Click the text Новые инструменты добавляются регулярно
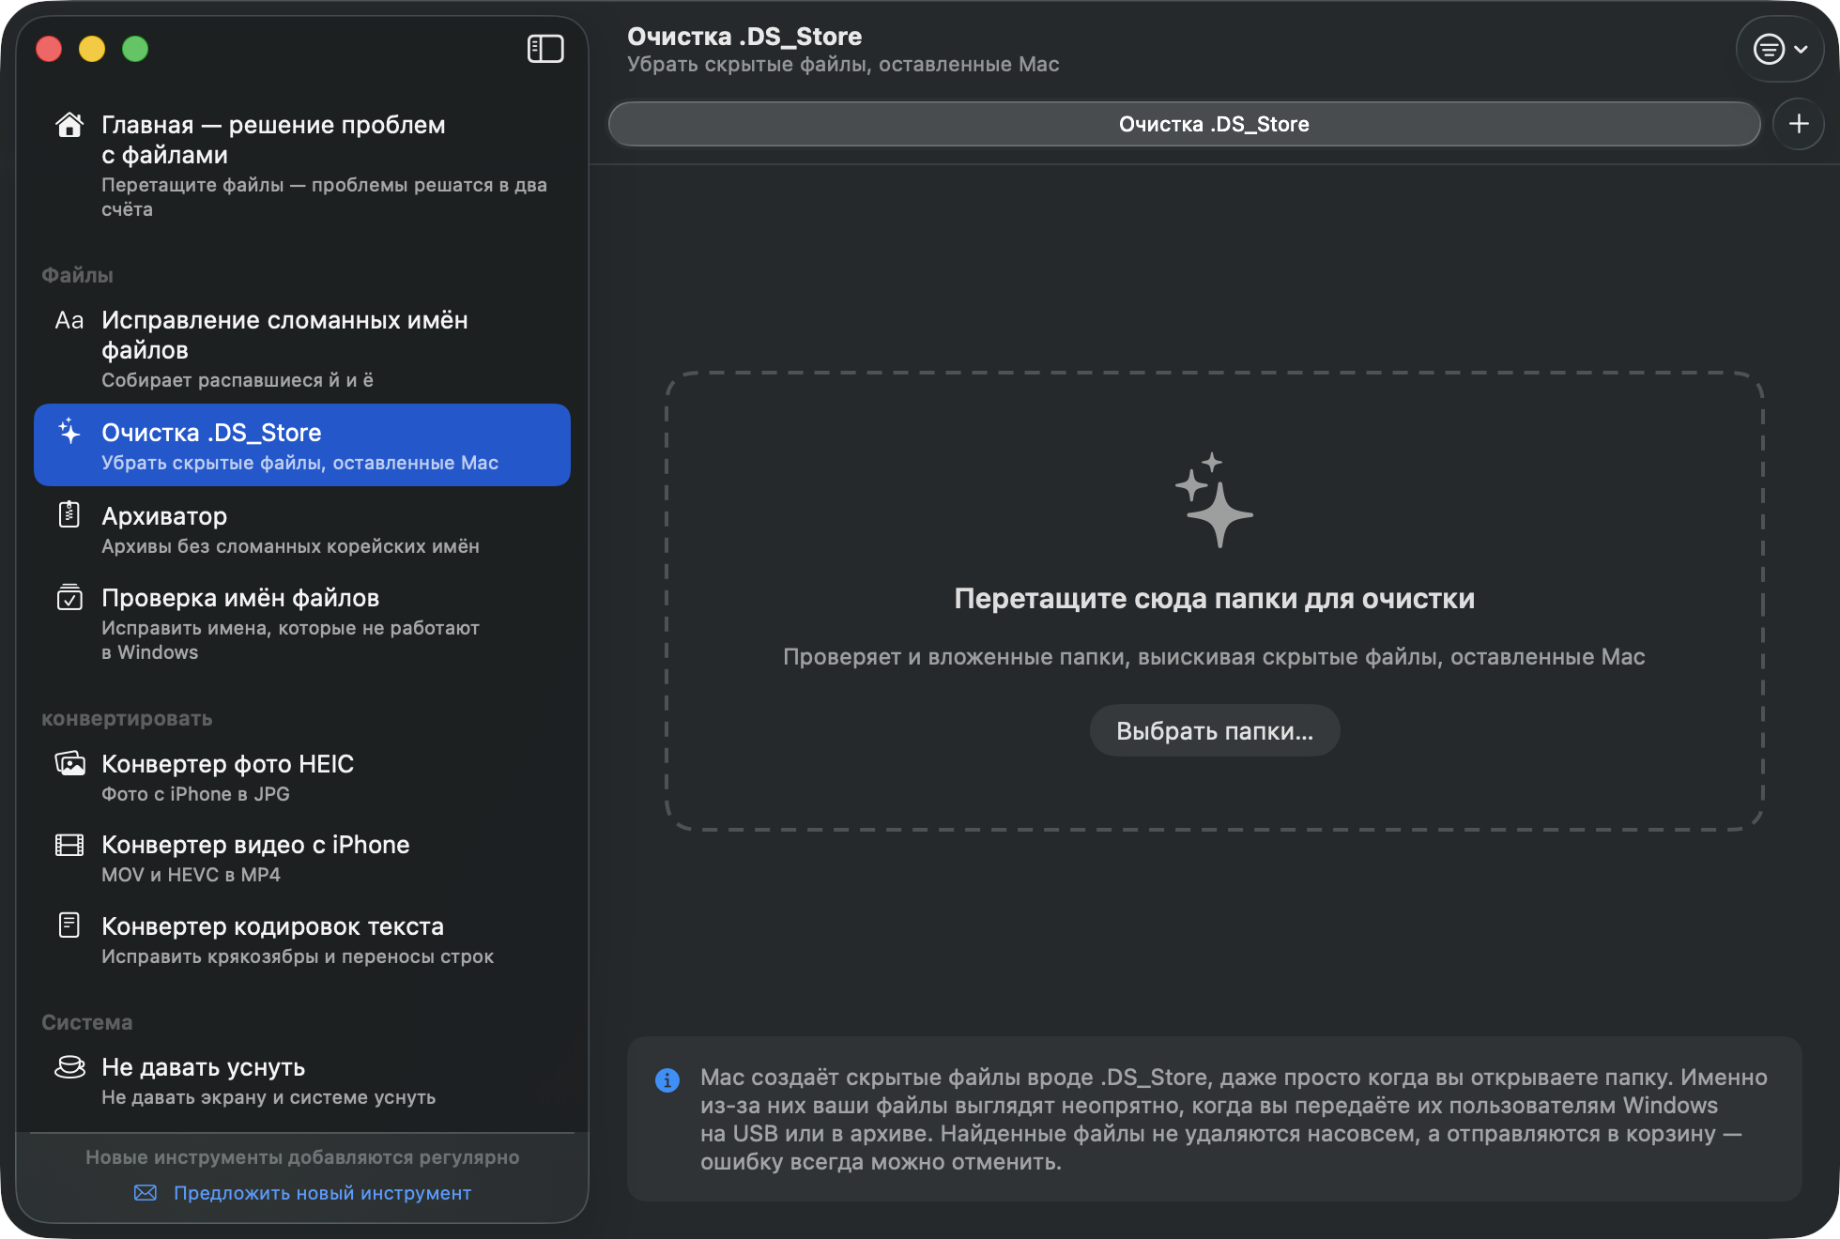 (302, 1156)
